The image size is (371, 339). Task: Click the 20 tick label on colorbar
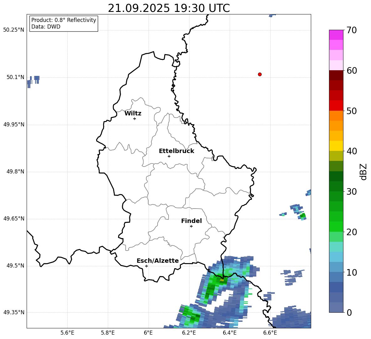[352, 232]
